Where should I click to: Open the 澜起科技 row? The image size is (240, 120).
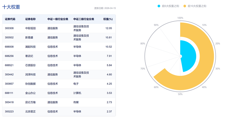30,47
